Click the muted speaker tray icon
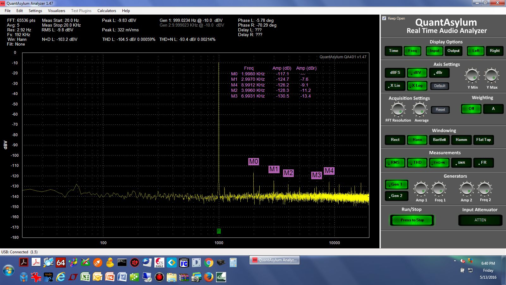This screenshot has height=285, width=506. click(462, 261)
